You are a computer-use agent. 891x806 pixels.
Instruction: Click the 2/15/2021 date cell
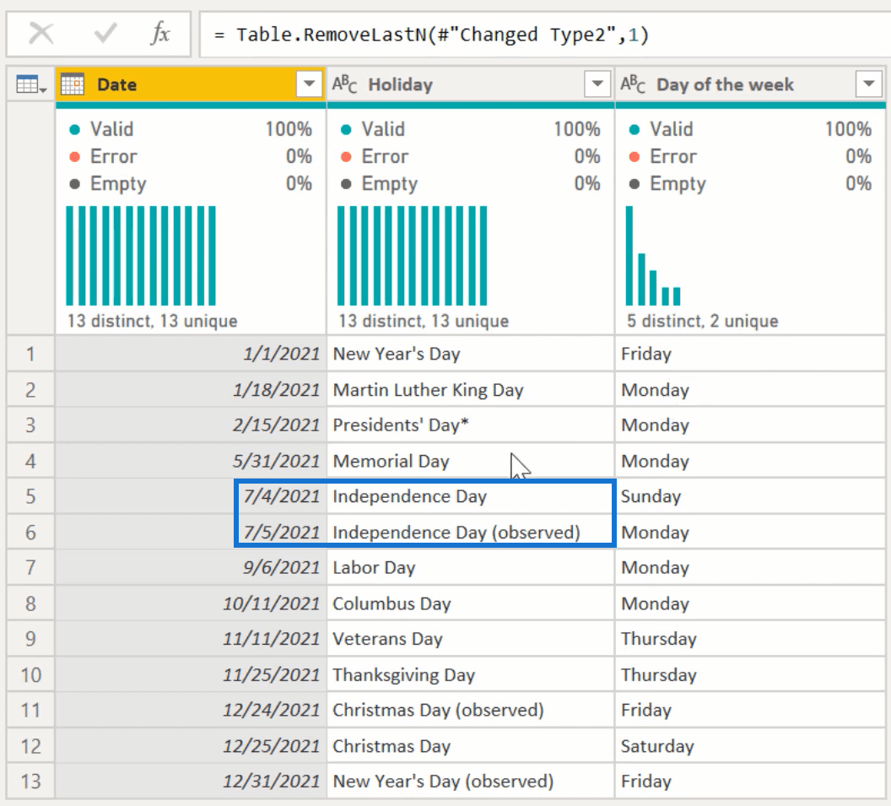coord(191,425)
